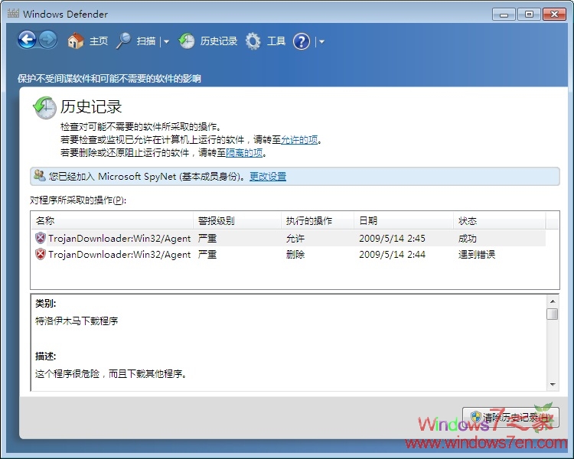Open help with the question mark icon
The width and height of the screenshot is (574, 459).
[x=302, y=41]
